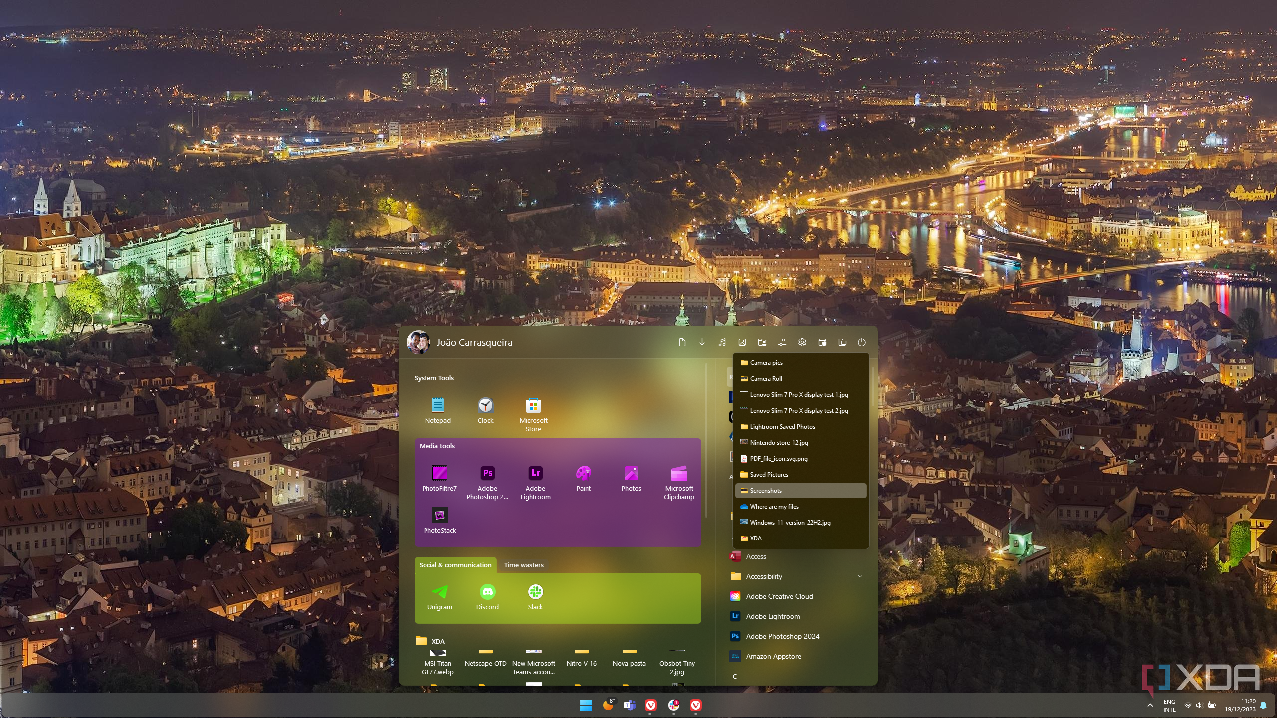Viewport: 1277px width, 718px height.
Task: Open the Nova pasta folder
Action: coord(629,658)
